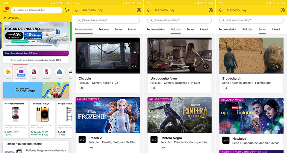Open the Mercado Play shortcut icon
Screen dimensions: 287x153
point(21,72)
